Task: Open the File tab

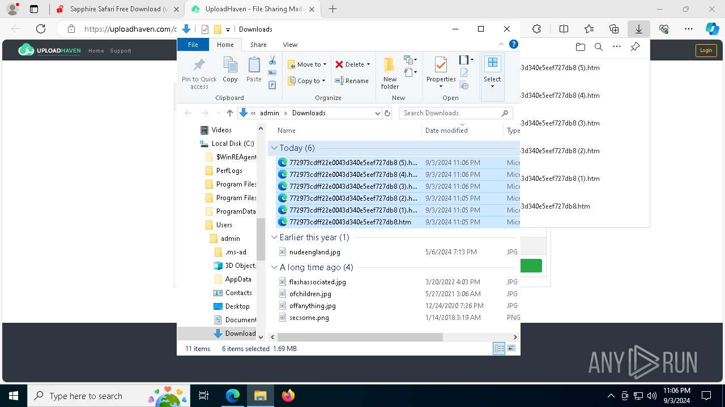Action: tap(193, 45)
